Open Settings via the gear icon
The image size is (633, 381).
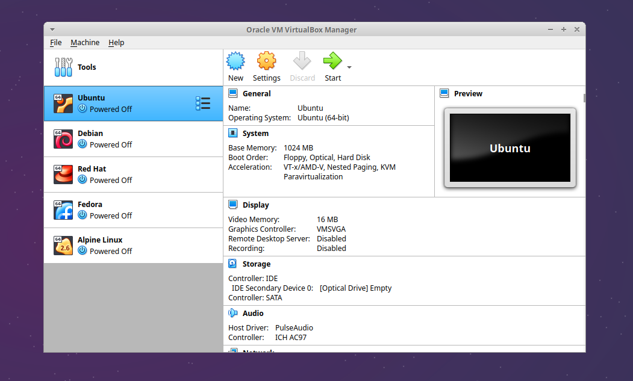(266, 61)
